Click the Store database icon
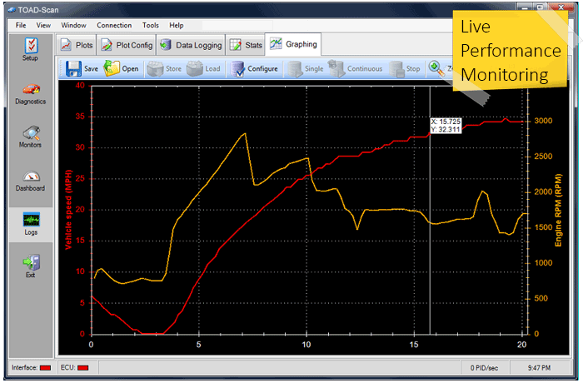The height and width of the screenshot is (383, 583). (x=155, y=69)
